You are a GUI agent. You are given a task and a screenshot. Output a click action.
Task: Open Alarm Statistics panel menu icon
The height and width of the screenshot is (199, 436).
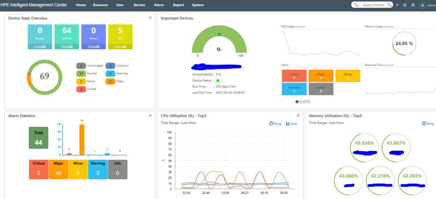tap(150, 115)
